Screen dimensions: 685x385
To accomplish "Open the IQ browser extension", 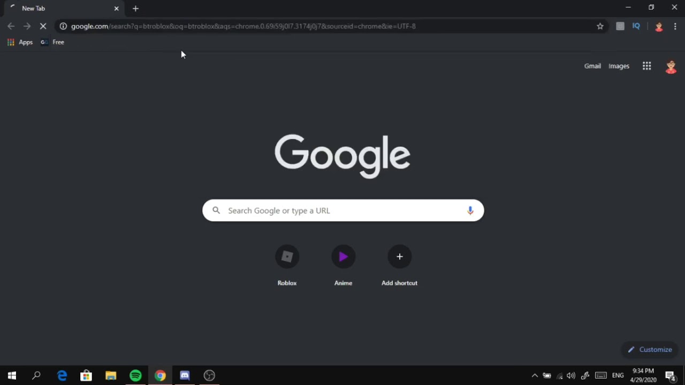I will pyautogui.click(x=636, y=26).
